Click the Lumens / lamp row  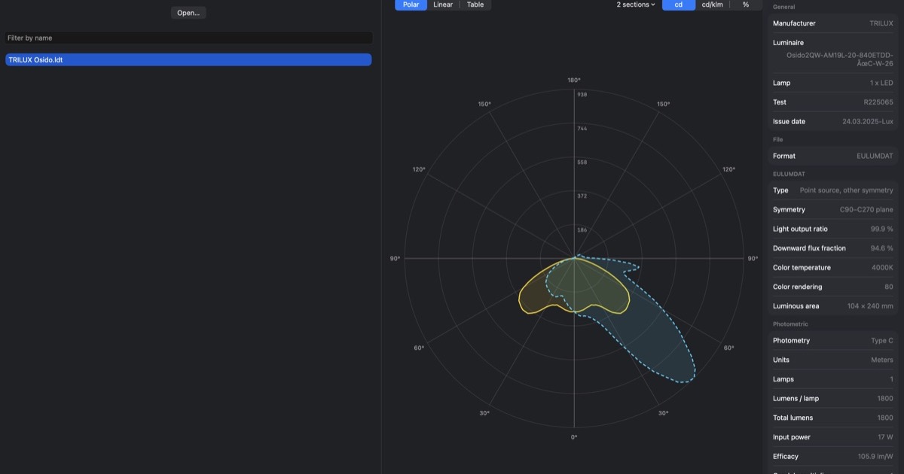833,399
